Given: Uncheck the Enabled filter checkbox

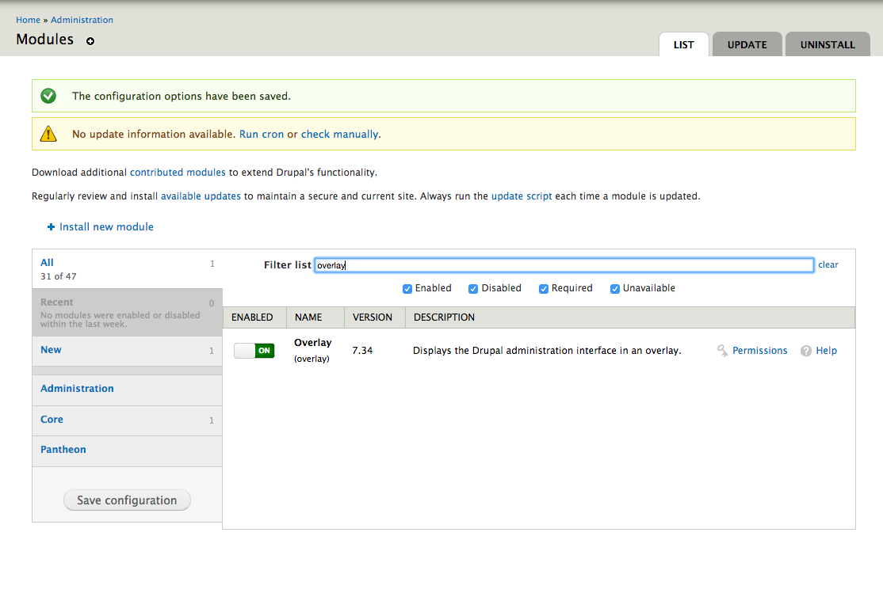Looking at the screenshot, I should (407, 289).
